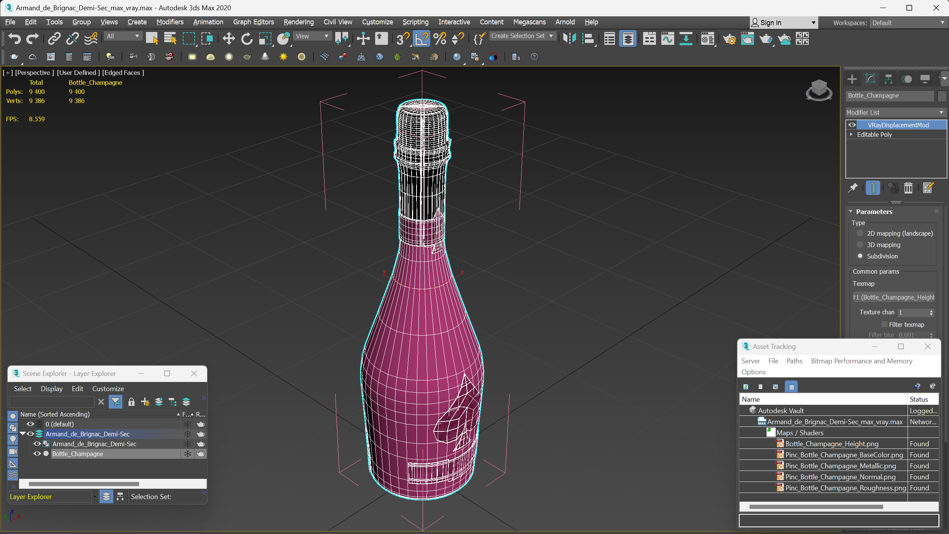Click the Redo arrow icon

(32, 38)
